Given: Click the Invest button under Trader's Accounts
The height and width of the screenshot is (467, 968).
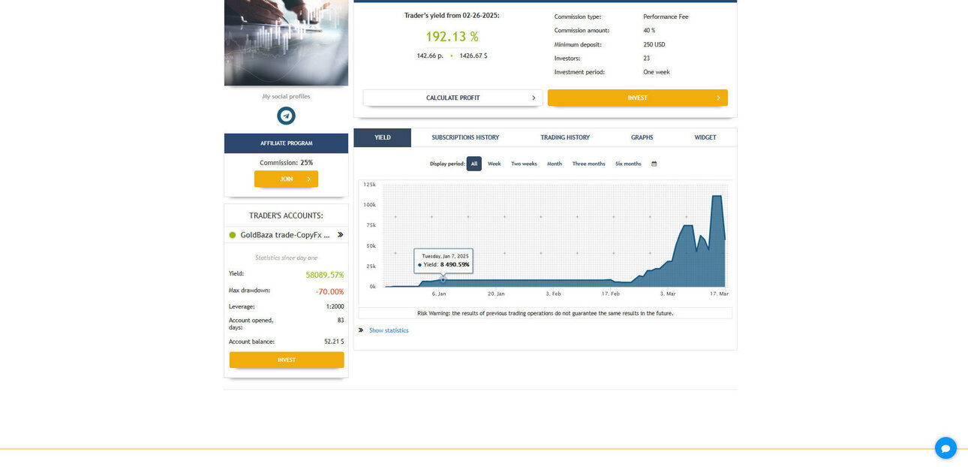Looking at the screenshot, I should 287,360.
